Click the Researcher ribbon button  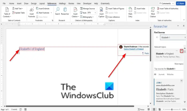(x=65, y=11)
